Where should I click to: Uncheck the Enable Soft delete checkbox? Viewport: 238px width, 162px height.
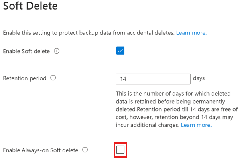point(120,51)
